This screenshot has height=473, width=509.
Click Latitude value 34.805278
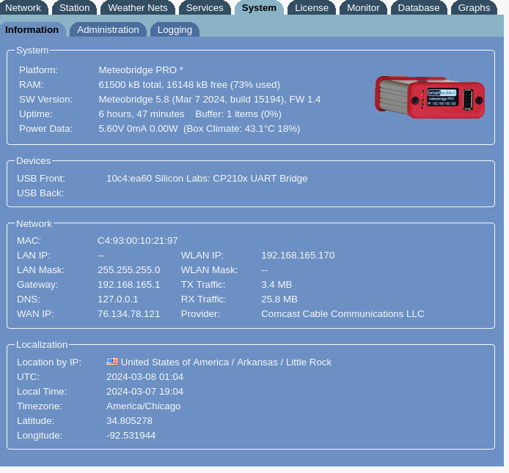(129, 420)
